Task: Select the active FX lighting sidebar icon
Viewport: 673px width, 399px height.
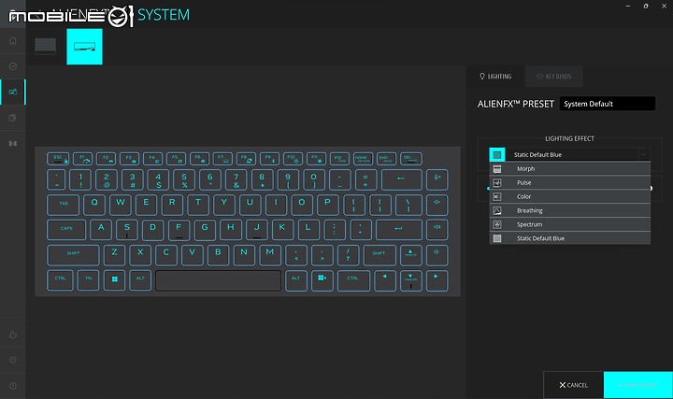Action: [x=13, y=92]
